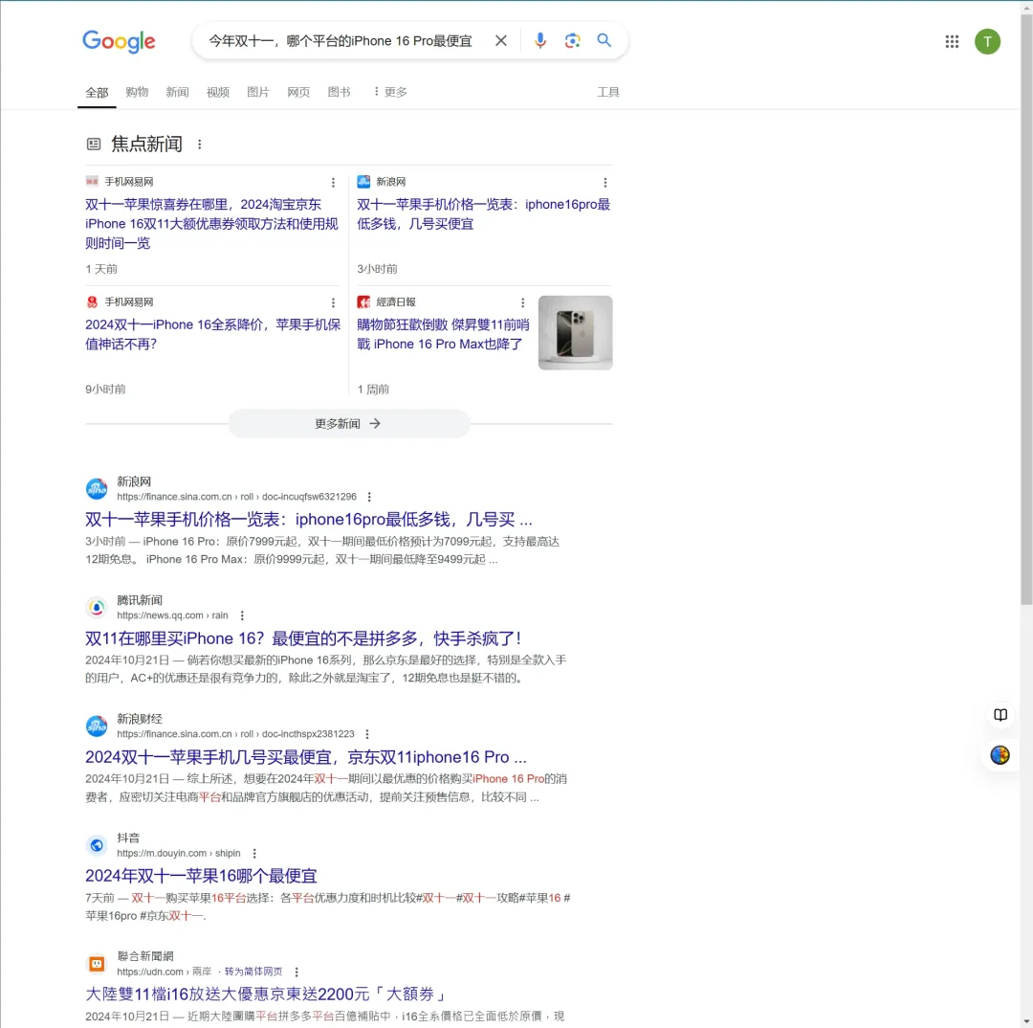The height and width of the screenshot is (1028, 1033).
Task: Open options for 2024双十一iPhone 16全系降价 card
Action: pyautogui.click(x=334, y=302)
